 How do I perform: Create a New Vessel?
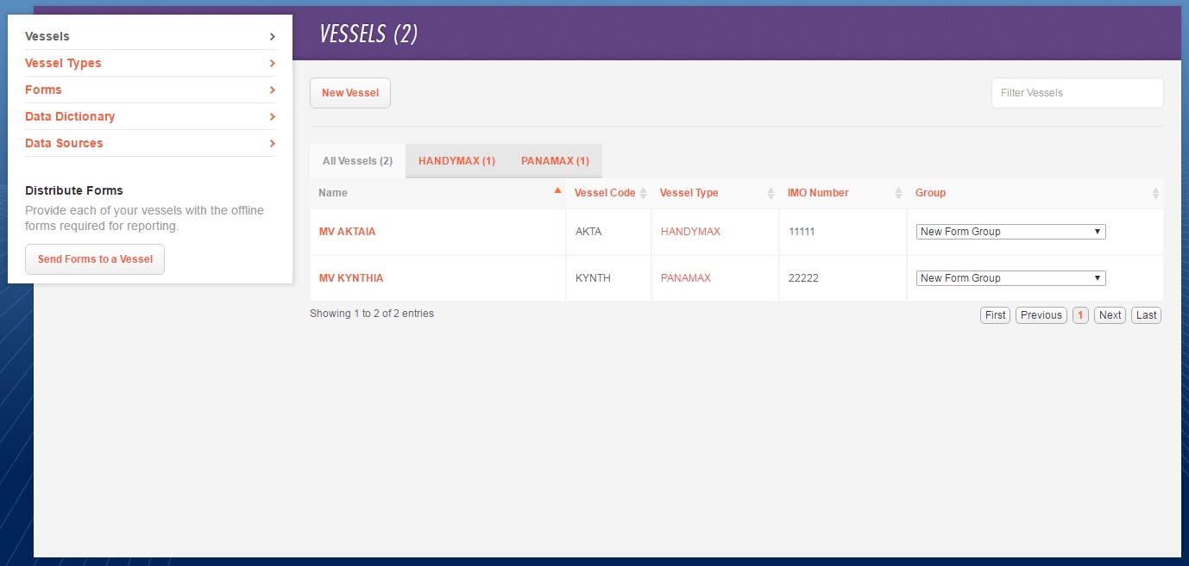click(349, 92)
